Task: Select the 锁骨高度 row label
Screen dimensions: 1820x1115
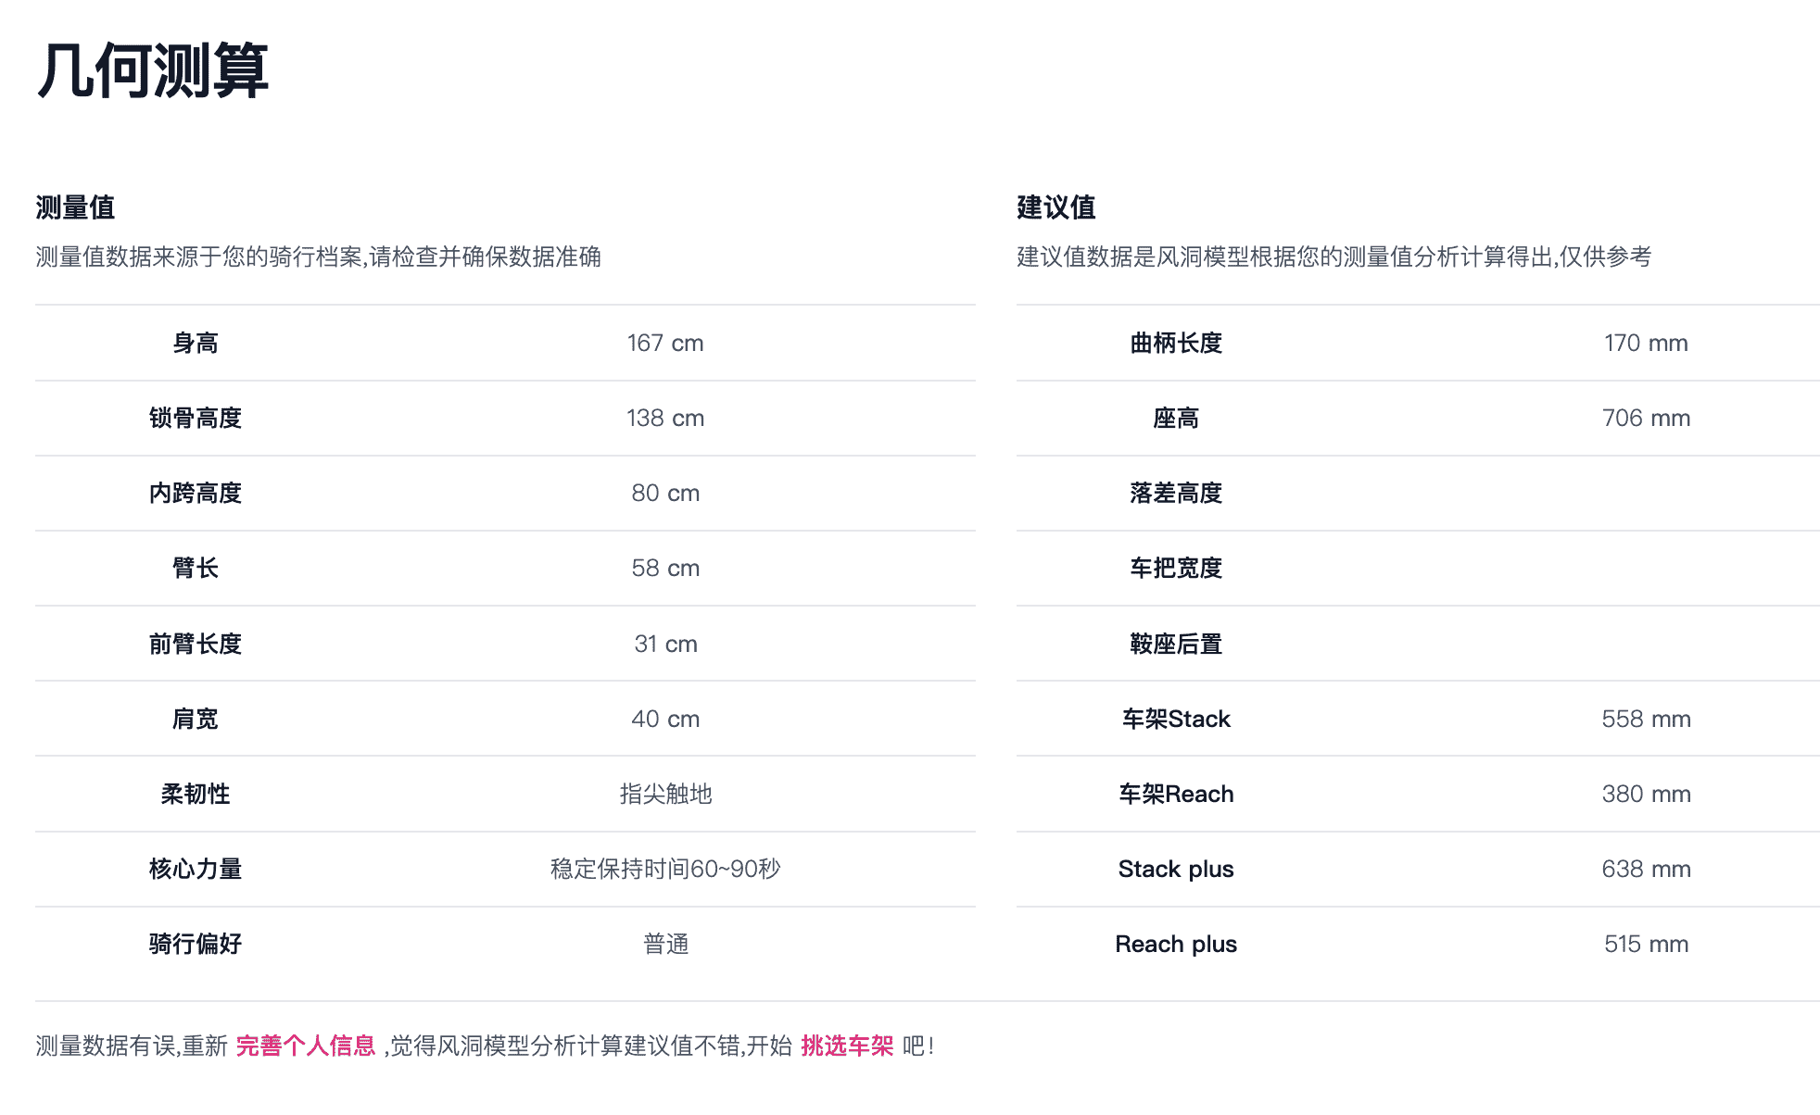Action: tap(195, 419)
